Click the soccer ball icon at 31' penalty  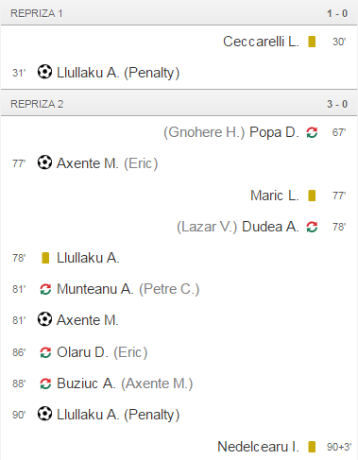(x=44, y=72)
